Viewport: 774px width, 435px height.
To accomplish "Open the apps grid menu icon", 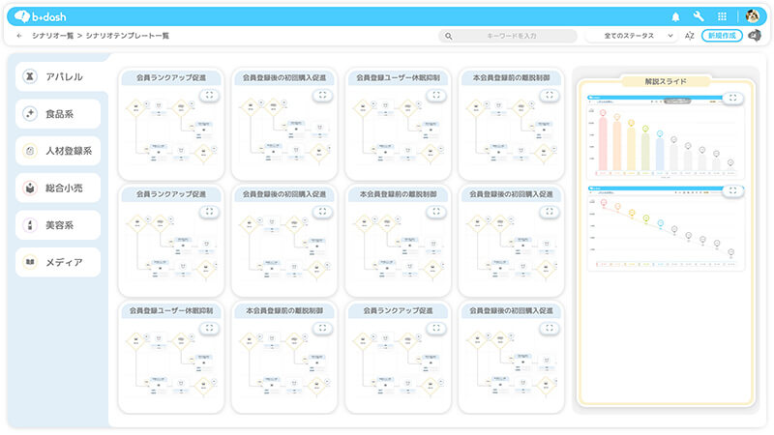I will 722,16.
